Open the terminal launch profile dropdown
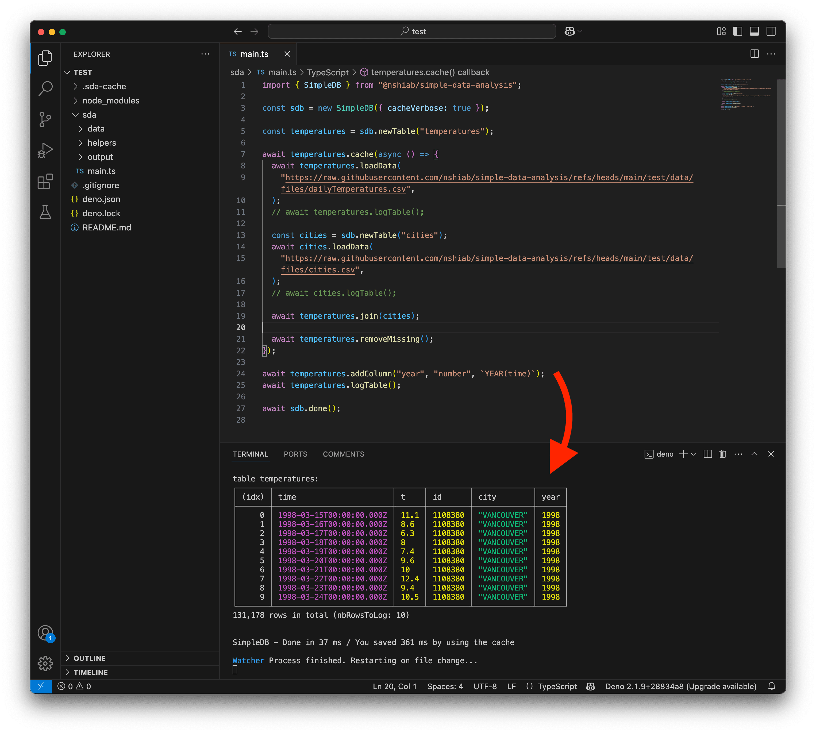This screenshot has height=733, width=816. click(694, 454)
